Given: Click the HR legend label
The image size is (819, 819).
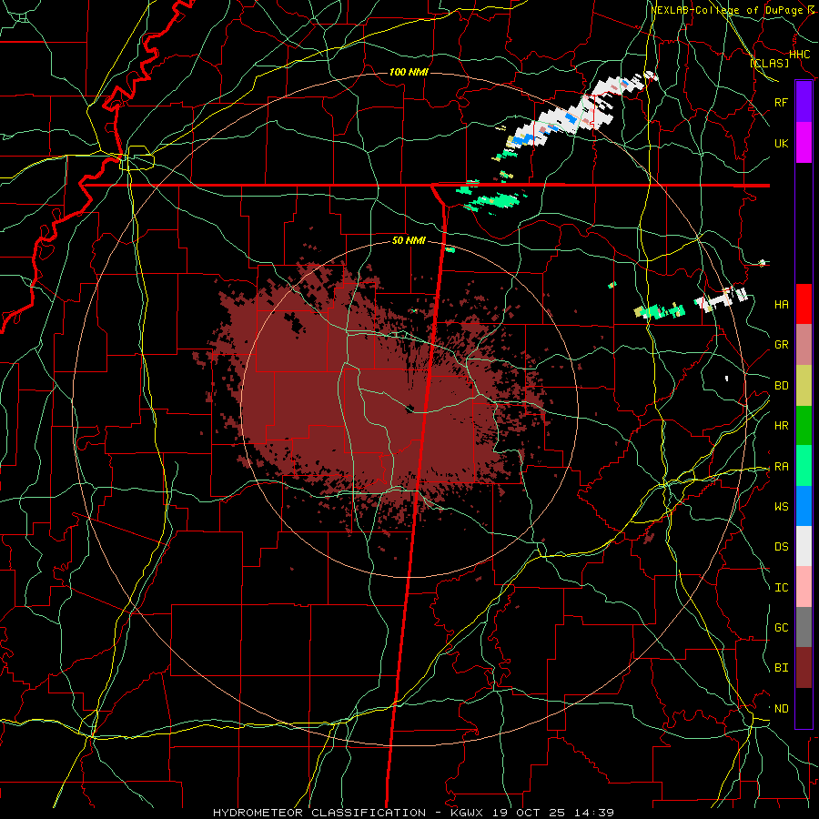Looking at the screenshot, I should [782, 426].
